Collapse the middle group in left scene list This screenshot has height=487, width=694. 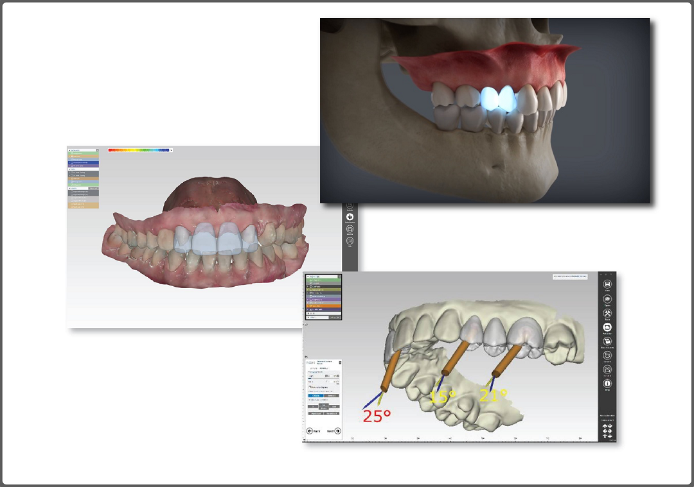point(69,169)
